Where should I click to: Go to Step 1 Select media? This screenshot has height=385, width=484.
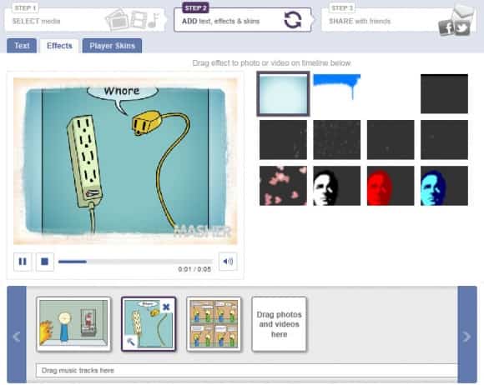(x=85, y=19)
